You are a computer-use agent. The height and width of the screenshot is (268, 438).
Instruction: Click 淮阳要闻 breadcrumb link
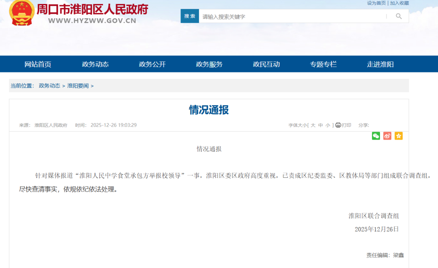(x=78, y=86)
